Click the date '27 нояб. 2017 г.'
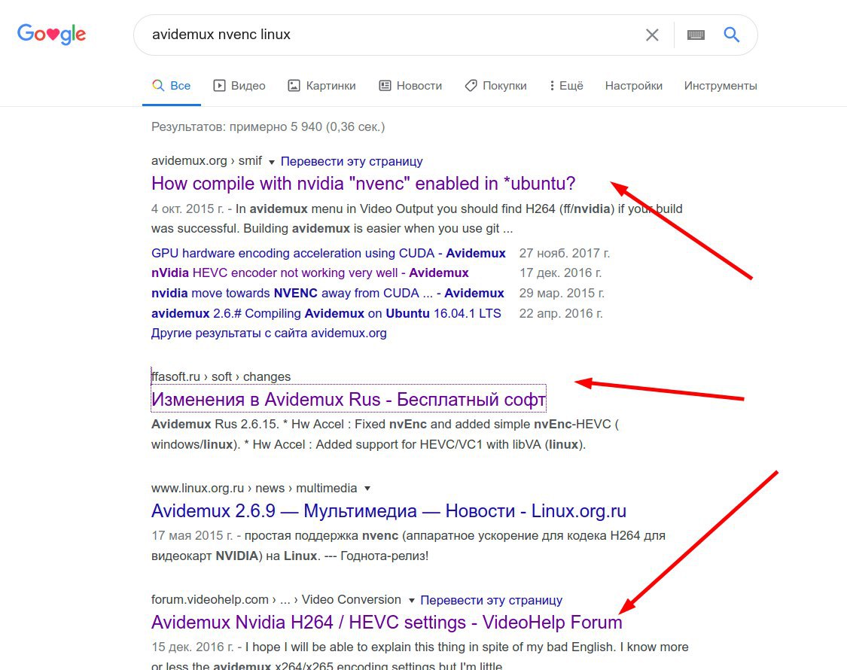 point(565,253)
